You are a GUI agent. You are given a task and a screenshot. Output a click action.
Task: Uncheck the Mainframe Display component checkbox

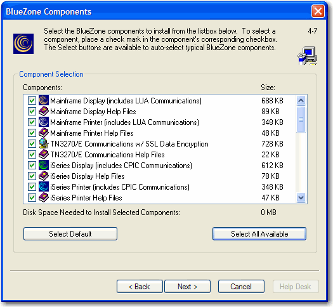[x=32, y=101]
